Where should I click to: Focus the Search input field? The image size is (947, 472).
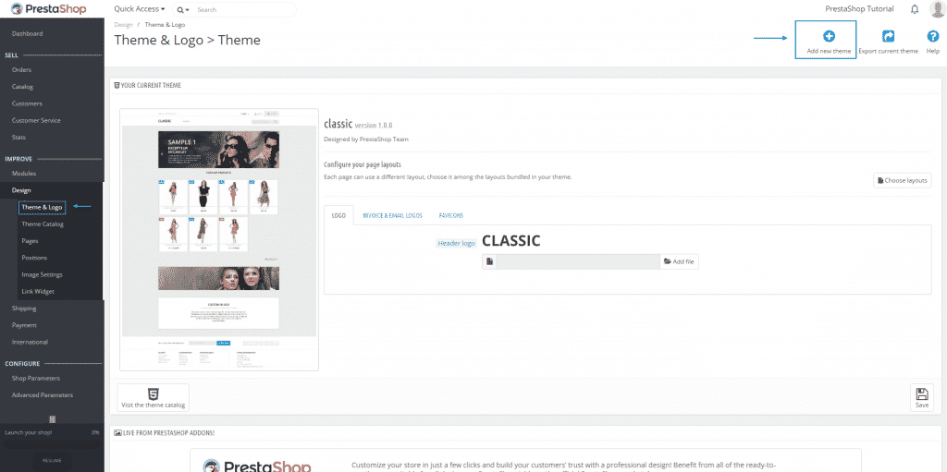(244, 9)
